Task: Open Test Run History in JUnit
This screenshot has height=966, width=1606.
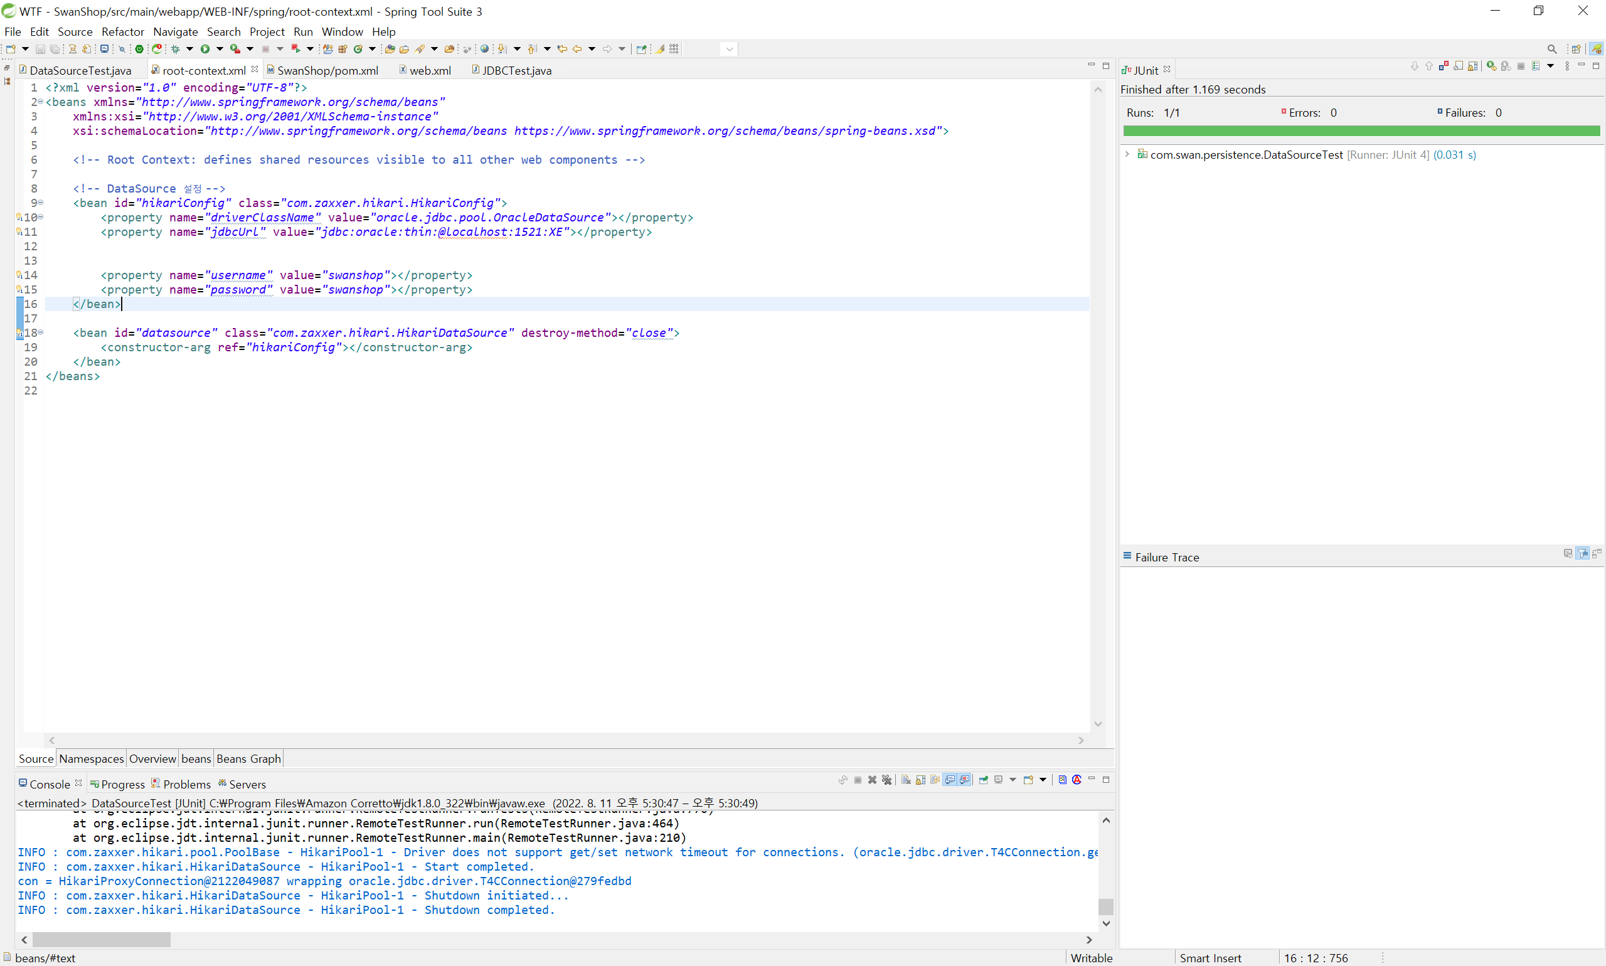Action: click(x=1536, y=66)
